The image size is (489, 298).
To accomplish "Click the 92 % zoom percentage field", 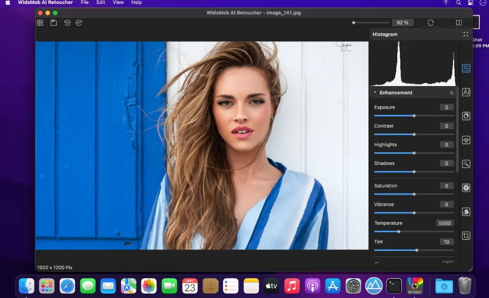I will (402, 23).
